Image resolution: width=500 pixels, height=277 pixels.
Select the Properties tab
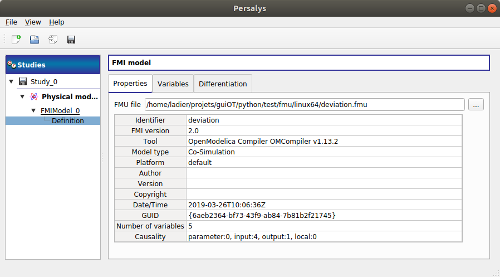130,84
